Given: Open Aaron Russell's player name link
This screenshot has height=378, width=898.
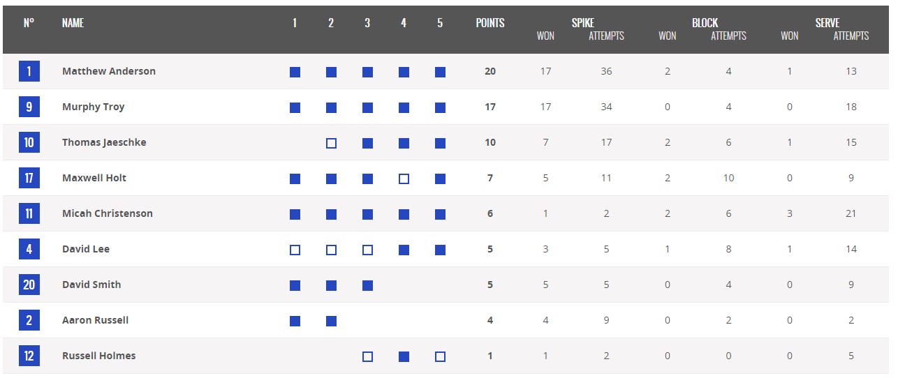Looking at the screenshot, I should (96, 320).
